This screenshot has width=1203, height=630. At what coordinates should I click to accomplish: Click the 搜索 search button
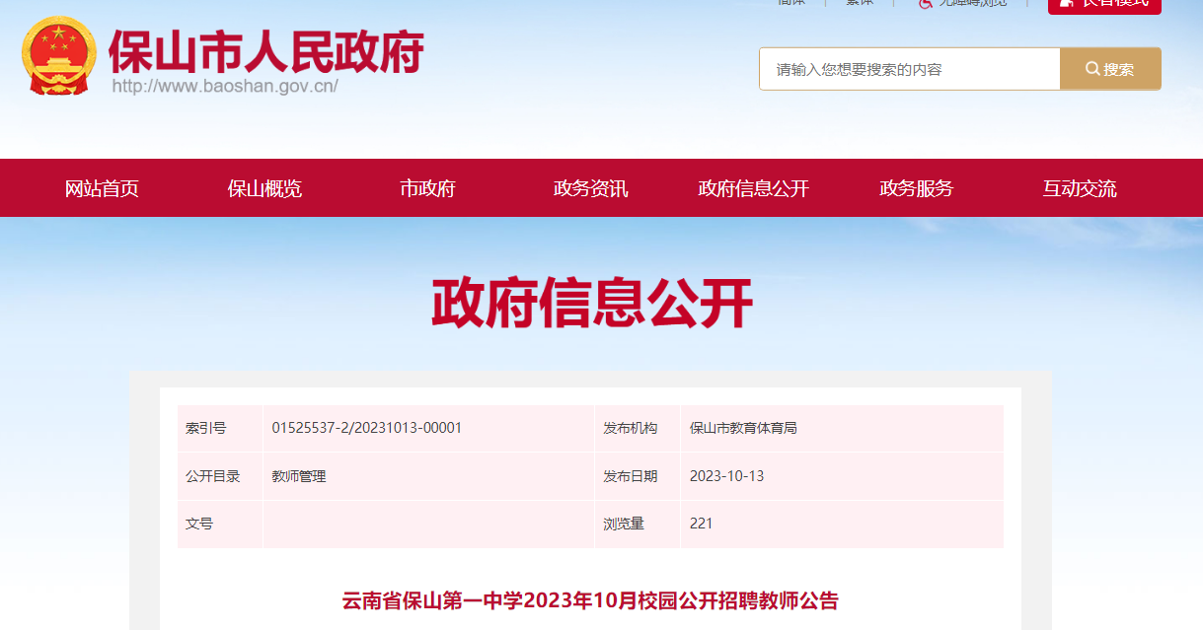click(1110, 69)
